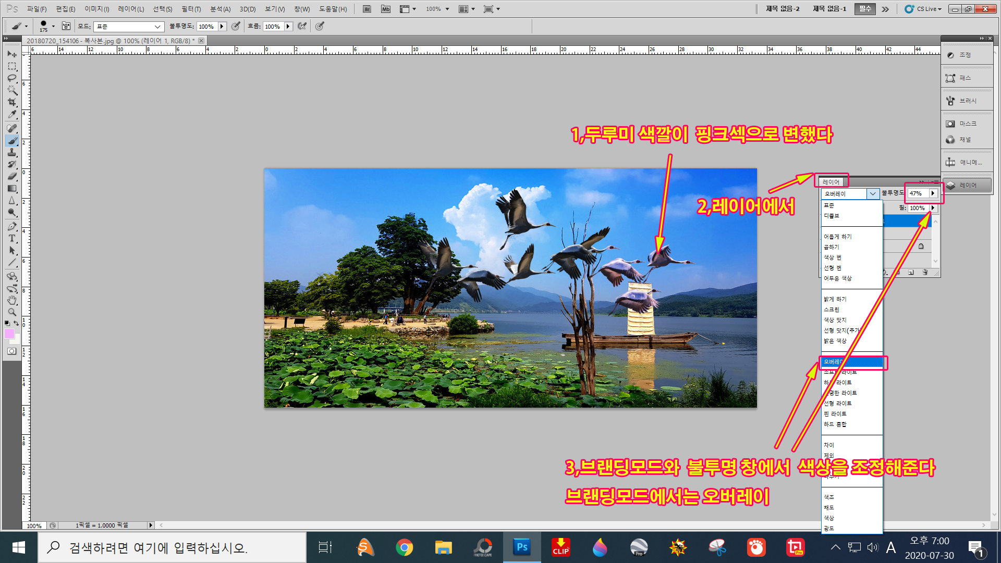Screen dimensions: 1001x563
Task: Select the Gradient tool
Action: (11, 188)
